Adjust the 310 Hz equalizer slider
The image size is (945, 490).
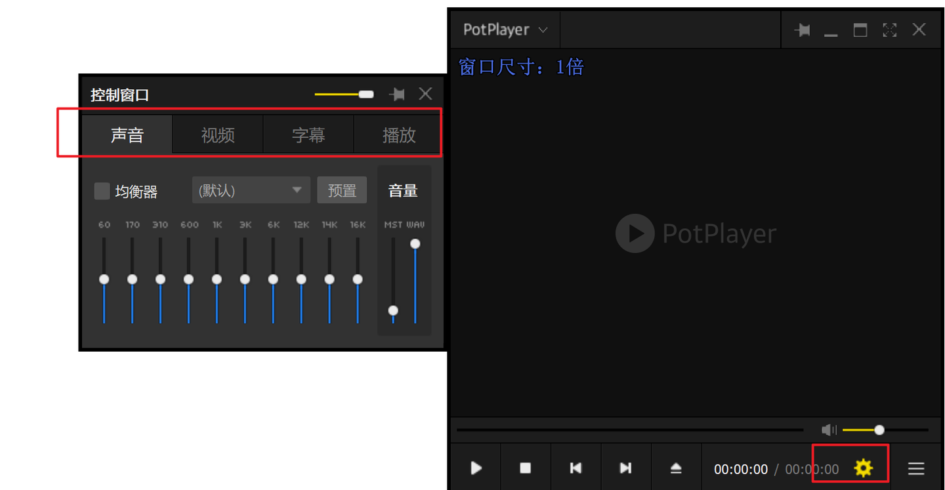click(x=160, y=280)
